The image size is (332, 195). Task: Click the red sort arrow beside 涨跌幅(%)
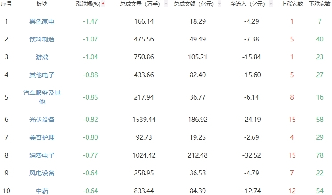pyautogui.click(x=104, y=4)
